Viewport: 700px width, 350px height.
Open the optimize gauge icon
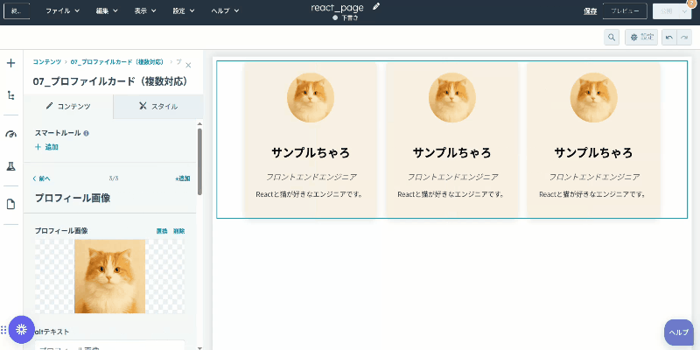[x=11, y=134]
